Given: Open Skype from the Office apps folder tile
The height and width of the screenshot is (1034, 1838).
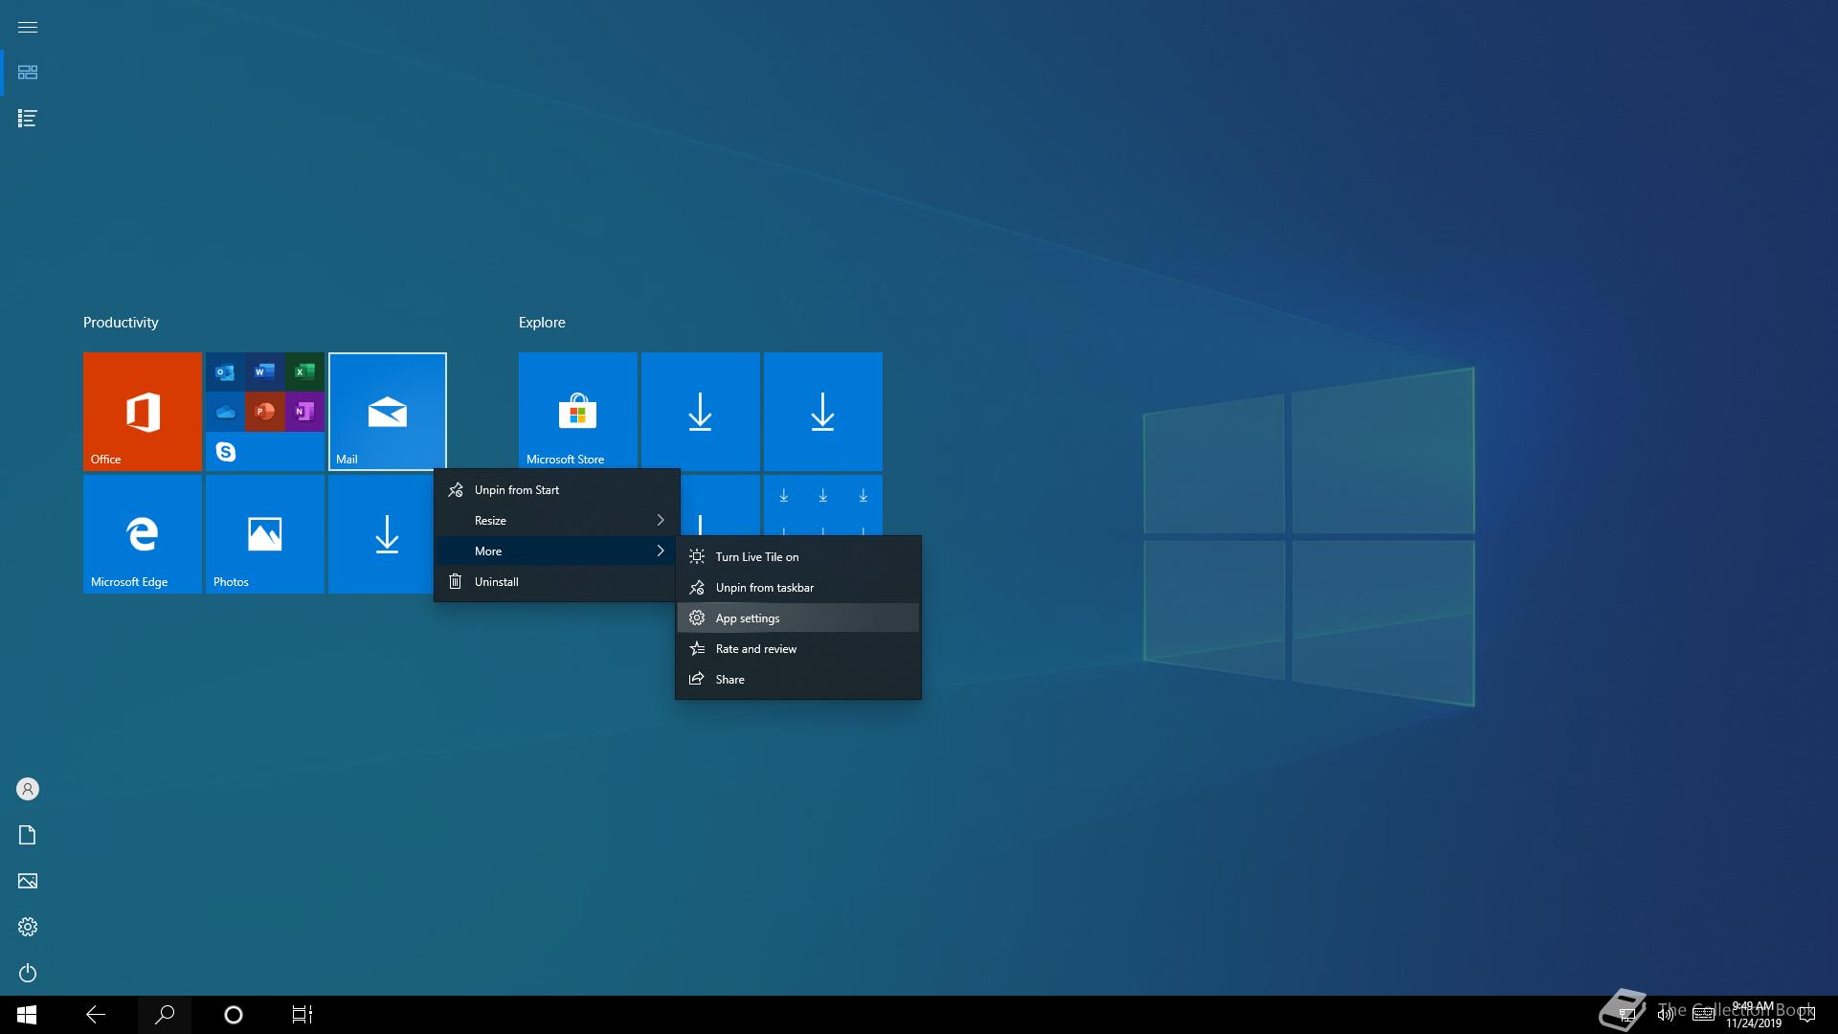Looking at the screenshot, I should coord(225,451).
